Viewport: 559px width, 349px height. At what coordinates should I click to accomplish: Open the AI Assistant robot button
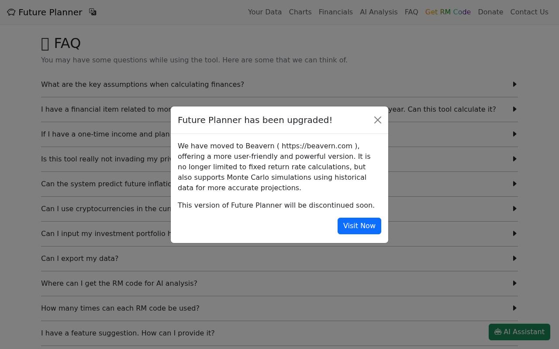[x=519, y=332]
